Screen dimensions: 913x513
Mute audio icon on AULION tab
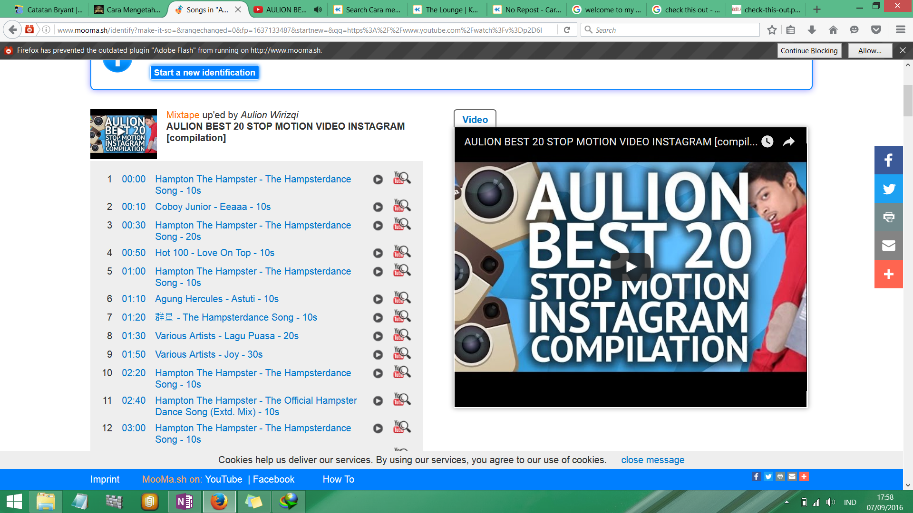point(318,9)
